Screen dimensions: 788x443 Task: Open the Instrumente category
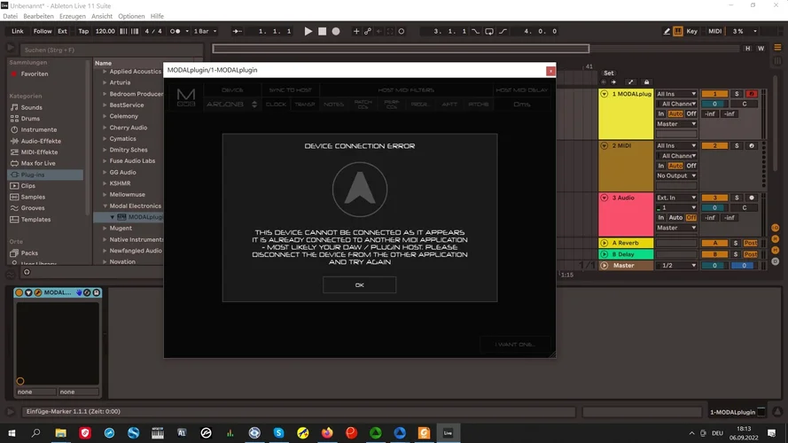coord(39,129)
